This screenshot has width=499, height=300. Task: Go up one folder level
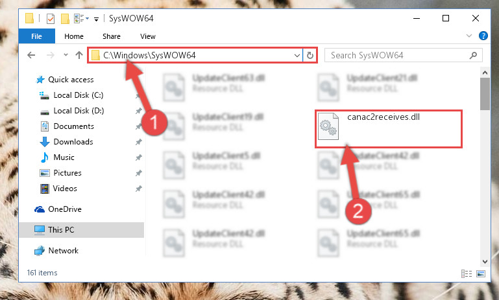(79, 55)
